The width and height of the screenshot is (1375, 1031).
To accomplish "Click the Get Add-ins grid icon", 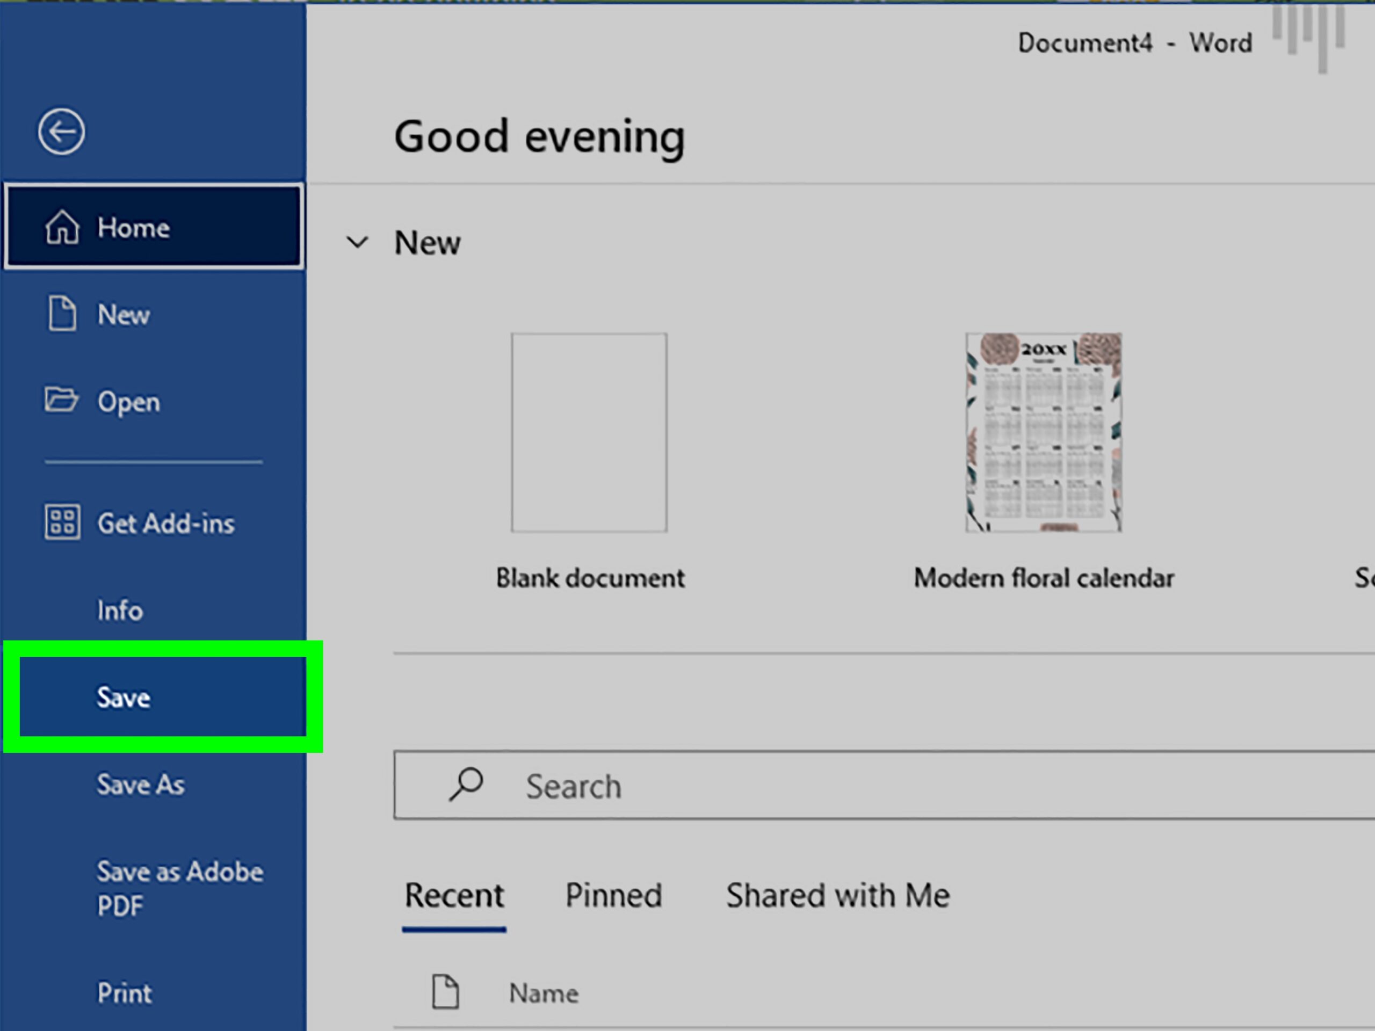I will click(x=62, y=522).
